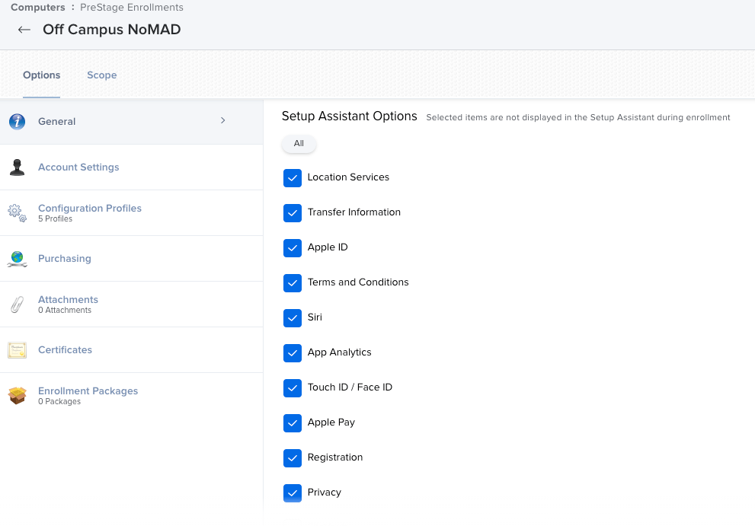
Task: Toggle the Siri checkbox
Action: tap(293, 318)
